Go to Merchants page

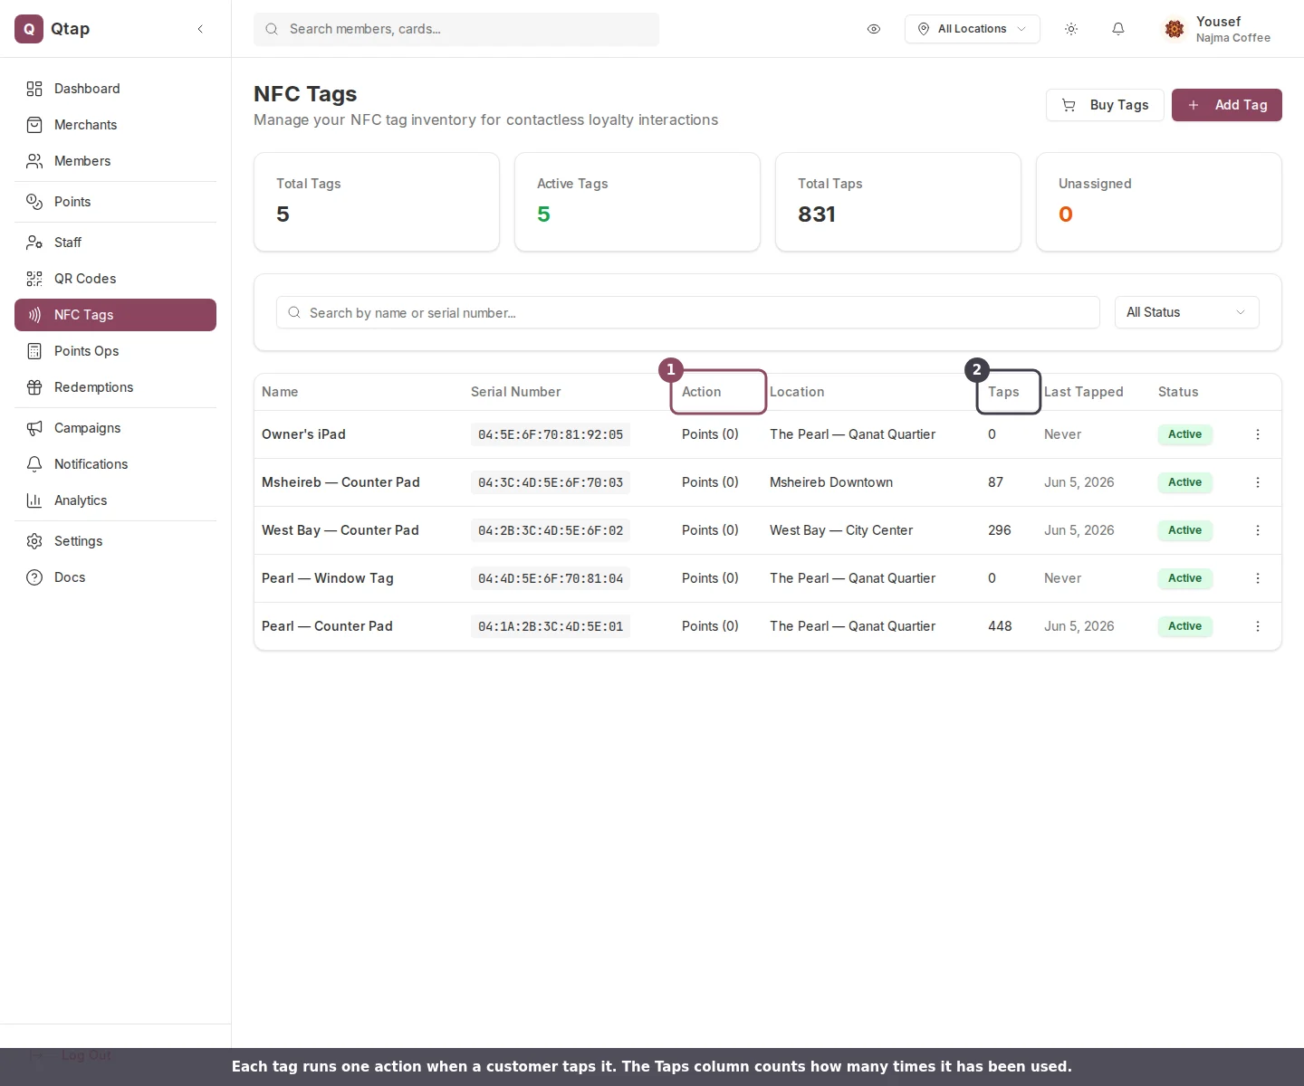coord(115,125)
